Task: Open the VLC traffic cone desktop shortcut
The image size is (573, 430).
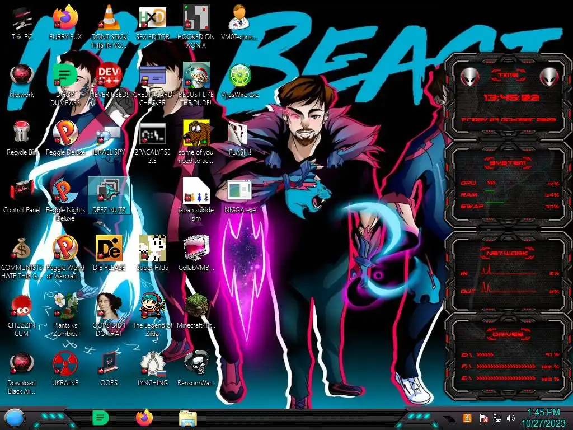Action: point(109,26)
